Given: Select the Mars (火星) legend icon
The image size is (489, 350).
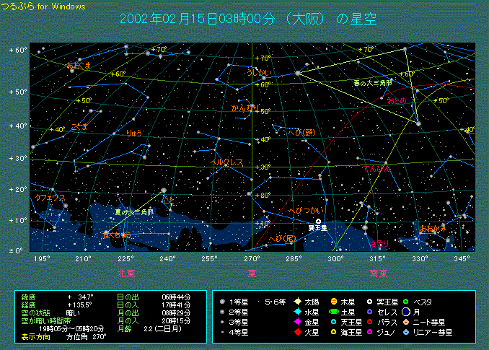Looking at the screenshot, I should [297, 333].
